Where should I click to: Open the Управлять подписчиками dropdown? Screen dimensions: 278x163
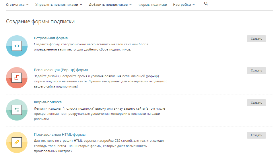coord(59,5)
